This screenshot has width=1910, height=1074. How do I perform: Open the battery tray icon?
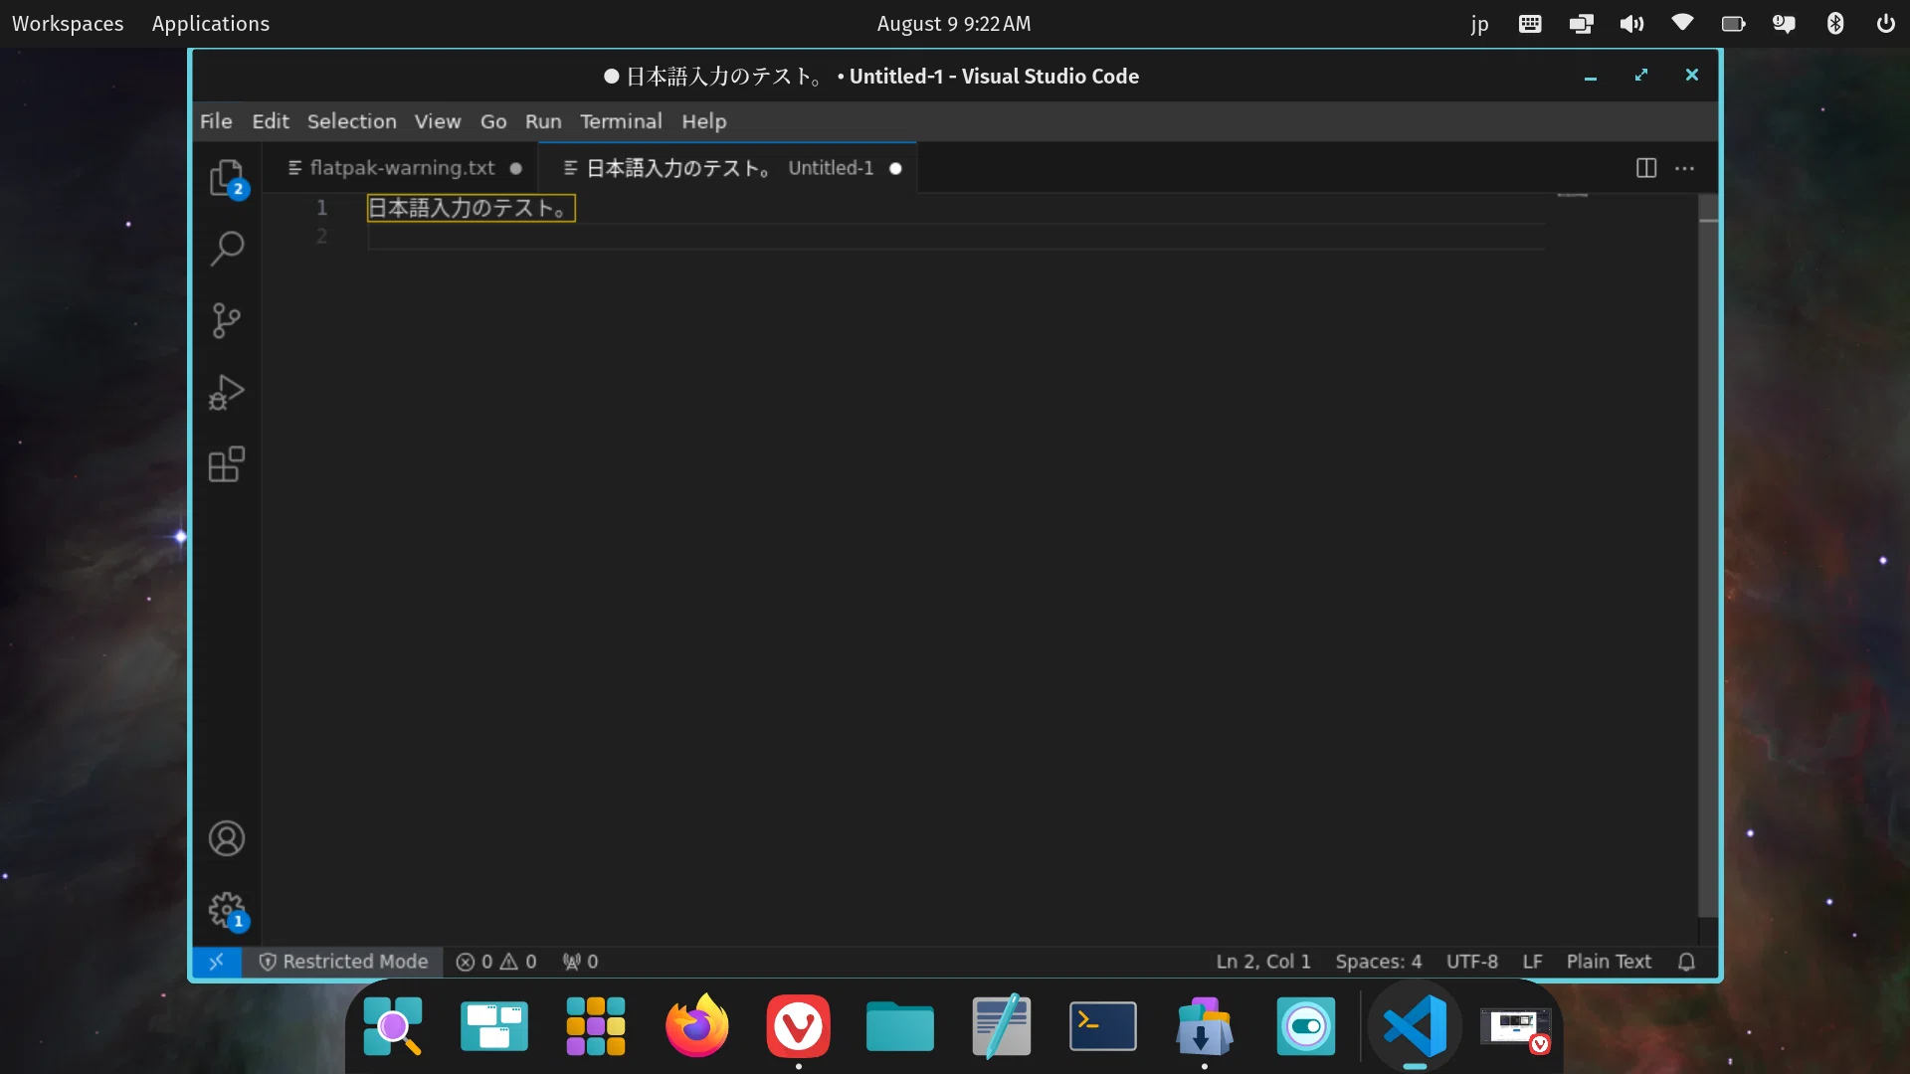pos(1734,24)
